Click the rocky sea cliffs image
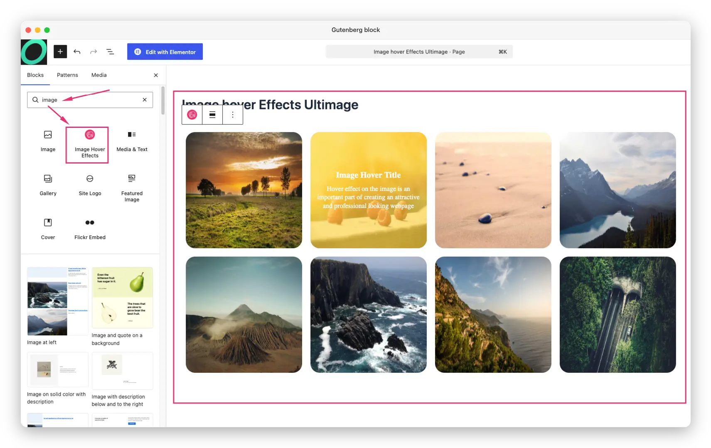This screenshot has width=711, height=448. [369, 315]
